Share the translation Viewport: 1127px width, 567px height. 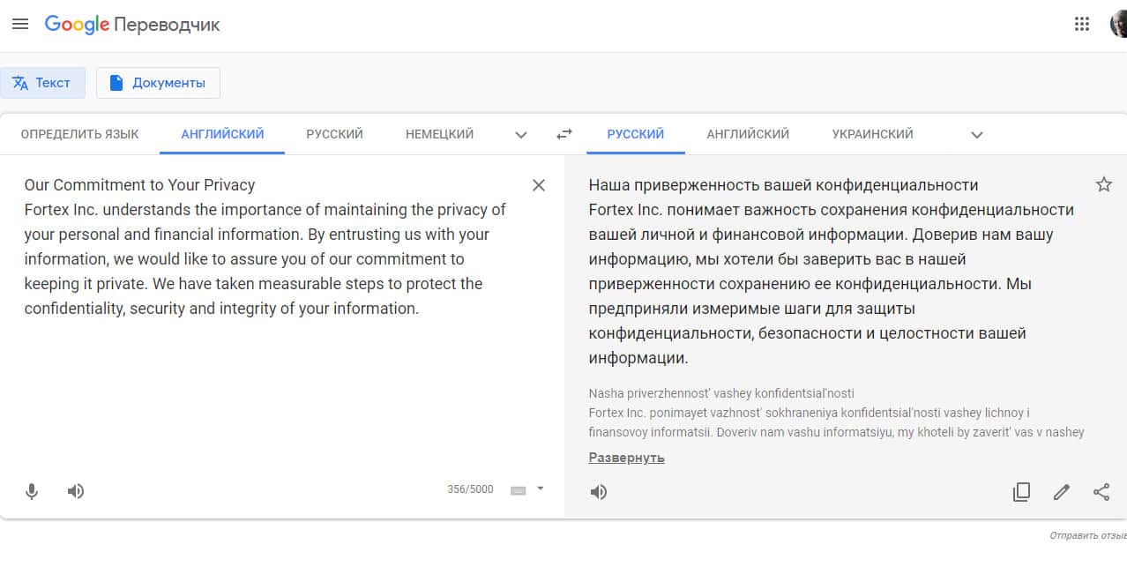tap(1101, 492)
